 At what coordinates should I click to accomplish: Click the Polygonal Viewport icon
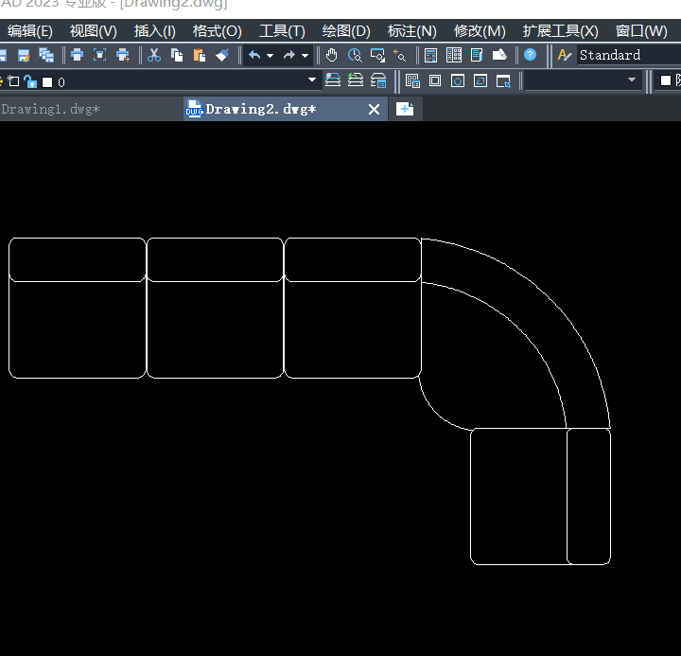pyautogui.click(x=458, y=80)
